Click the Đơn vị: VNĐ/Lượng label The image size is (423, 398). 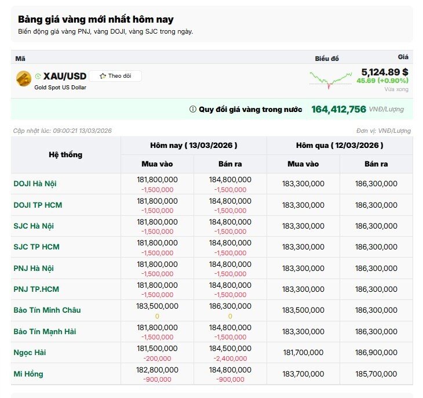(x=384, y=131)
